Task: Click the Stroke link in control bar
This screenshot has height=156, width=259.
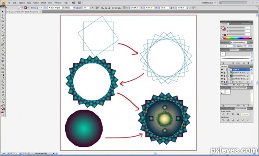Action: [x=33, y=8]
